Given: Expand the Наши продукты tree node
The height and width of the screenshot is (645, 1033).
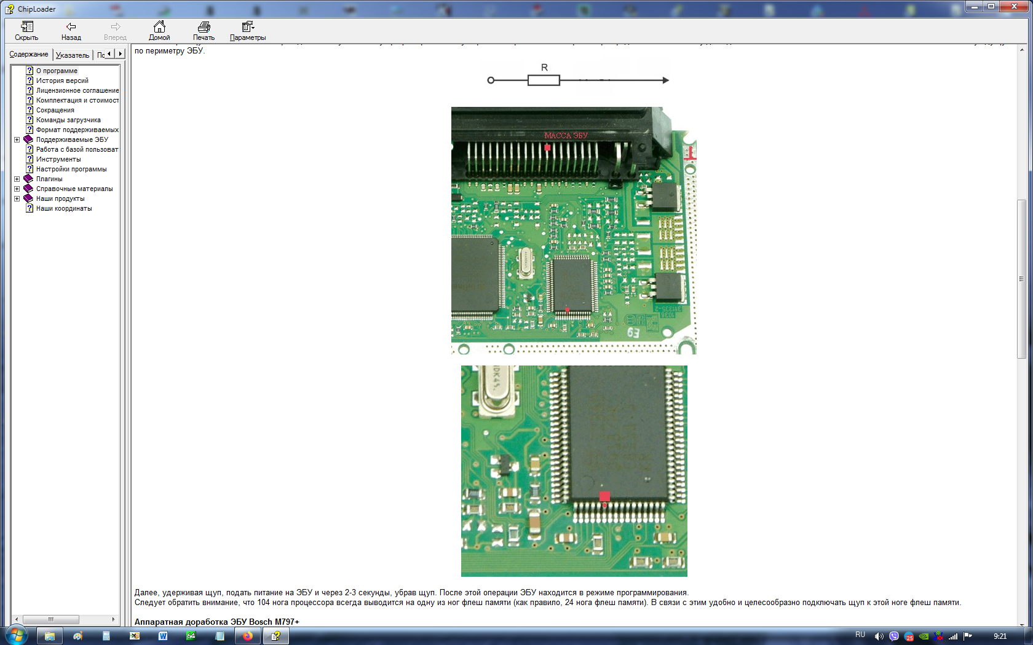Looking at the screenshot, I should (x=17, y=199).
